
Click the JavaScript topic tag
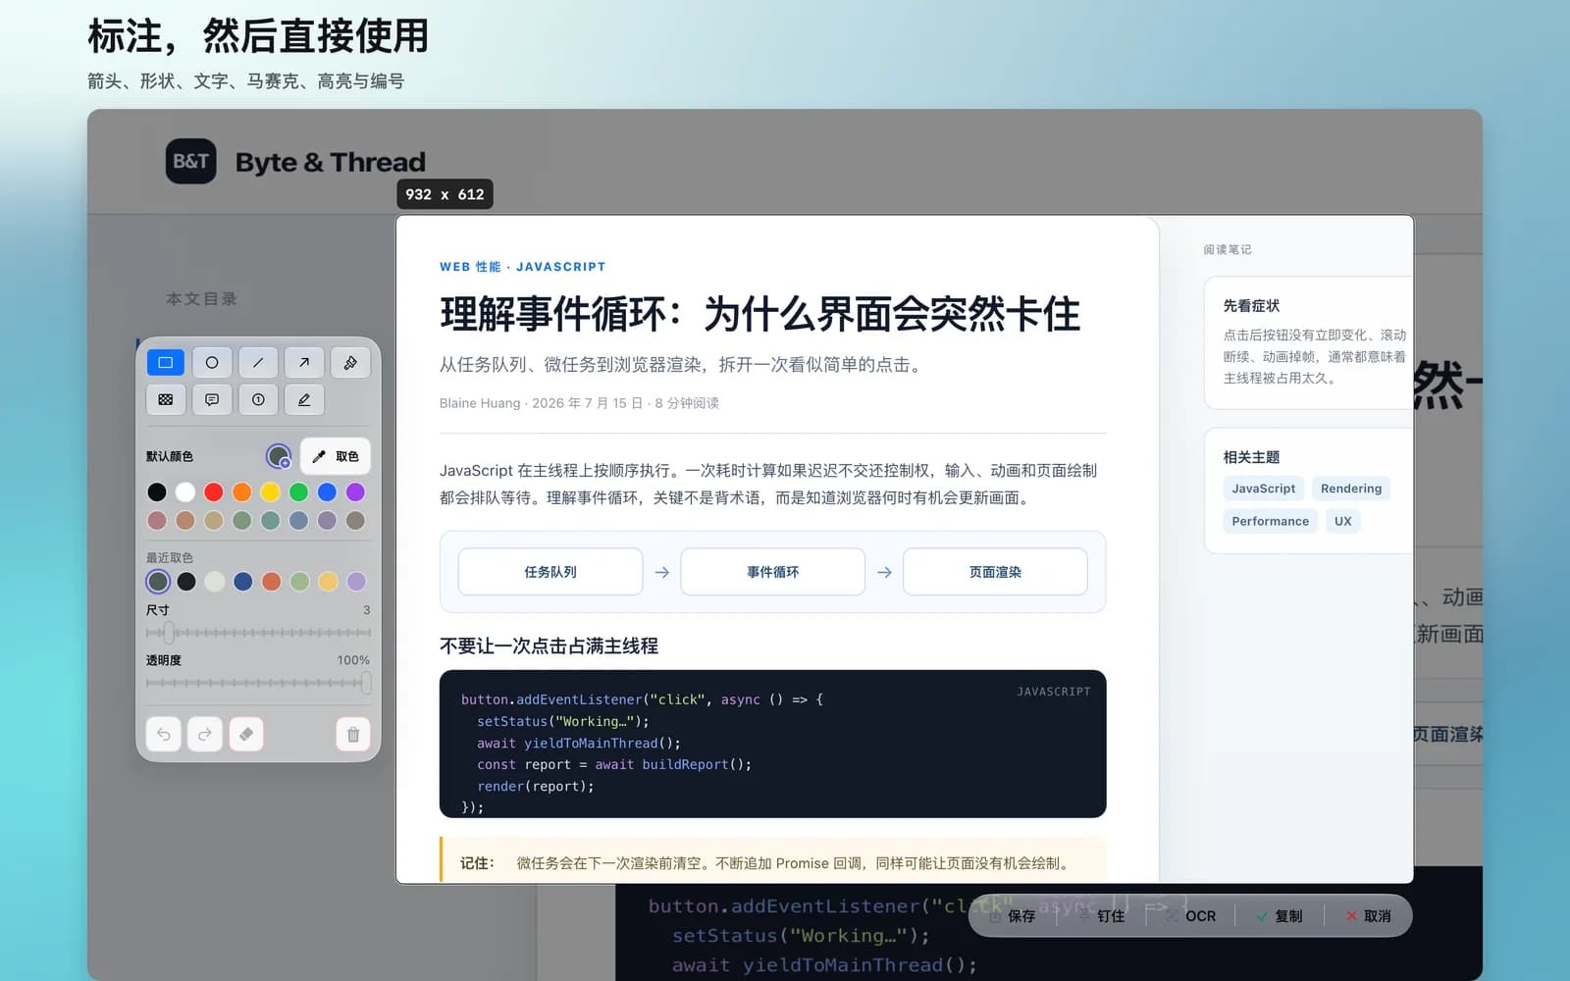tap(1264, 489)
